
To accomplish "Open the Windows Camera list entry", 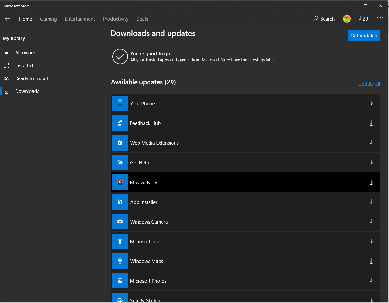I will (x=246, y=222).
